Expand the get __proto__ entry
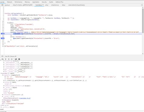This screenshot has width=144, height=112. (x=4, y=70)
